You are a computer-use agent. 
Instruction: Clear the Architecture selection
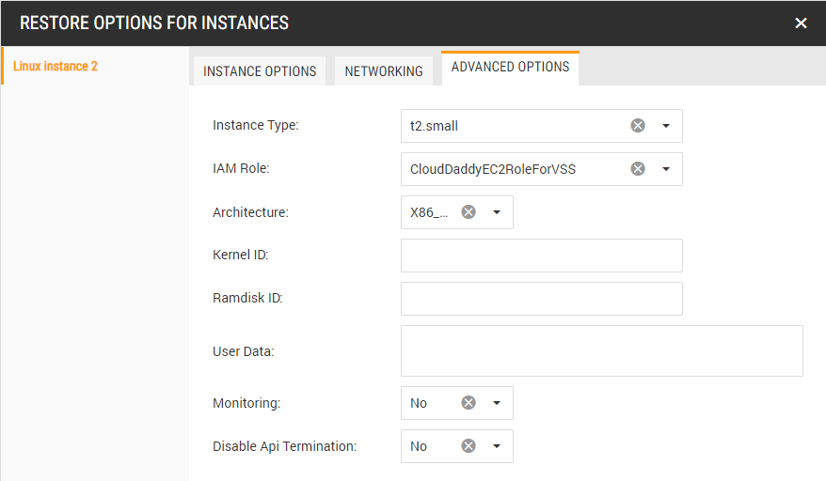click(x=469, y=212)
